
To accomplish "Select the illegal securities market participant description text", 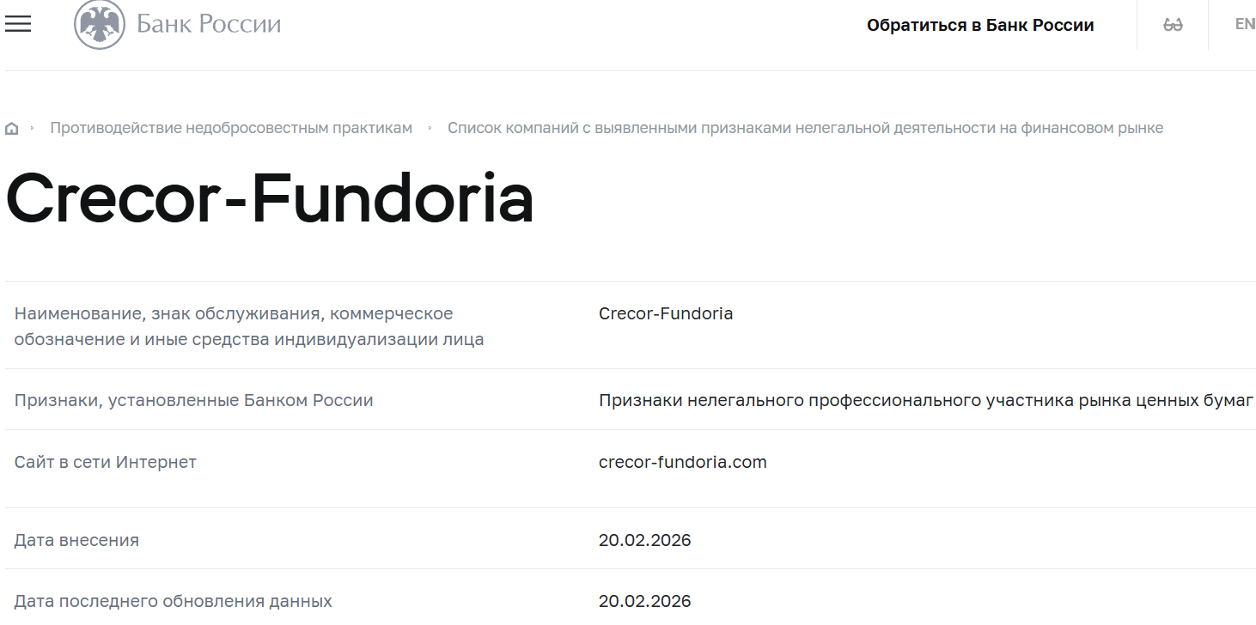I will point(926,399).
